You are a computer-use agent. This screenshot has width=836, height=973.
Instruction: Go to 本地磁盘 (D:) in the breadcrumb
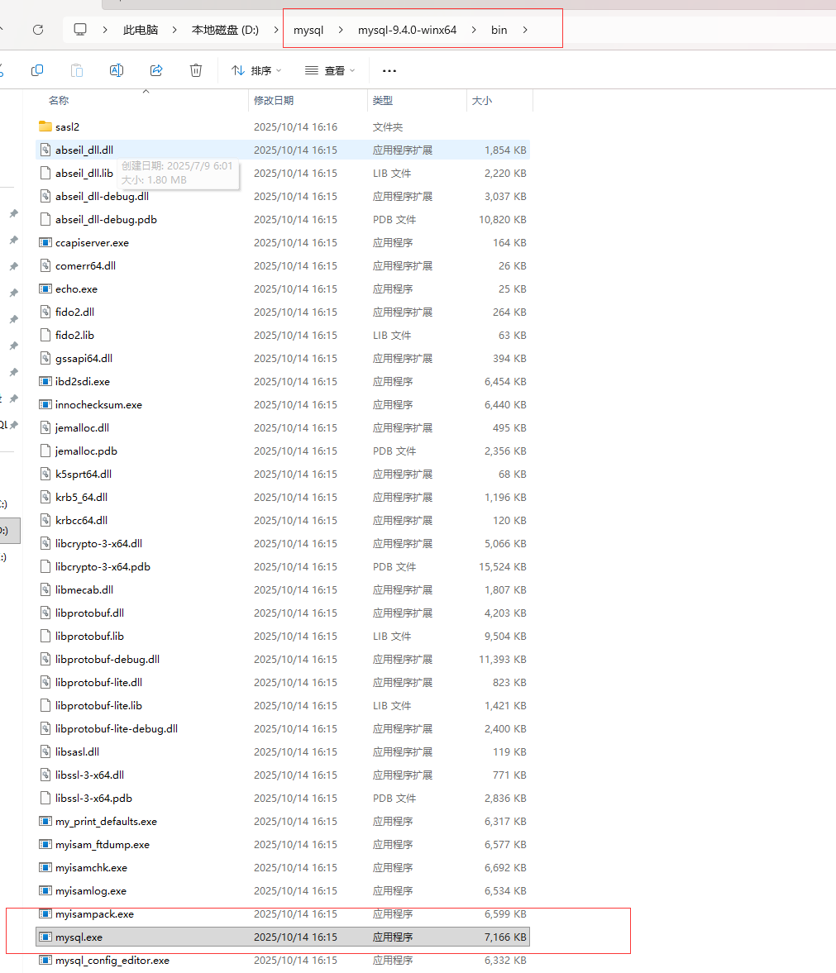point(225,30)
